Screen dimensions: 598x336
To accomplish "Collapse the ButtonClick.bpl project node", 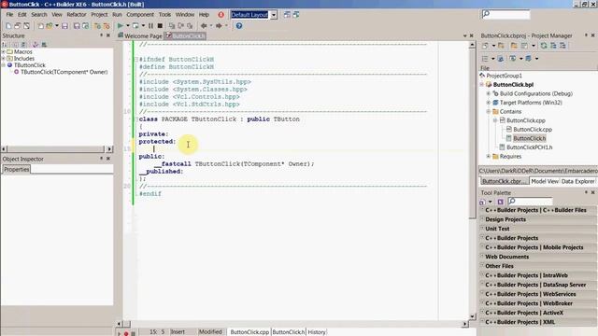I will tap(482, 85).
